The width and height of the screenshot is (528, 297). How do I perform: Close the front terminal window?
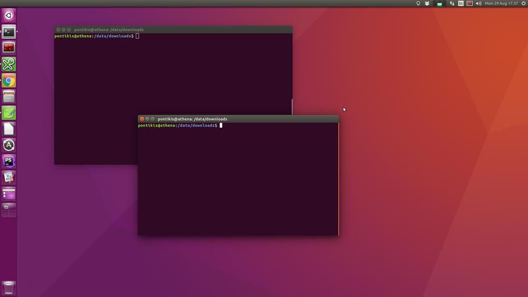(x=142, y=119)
